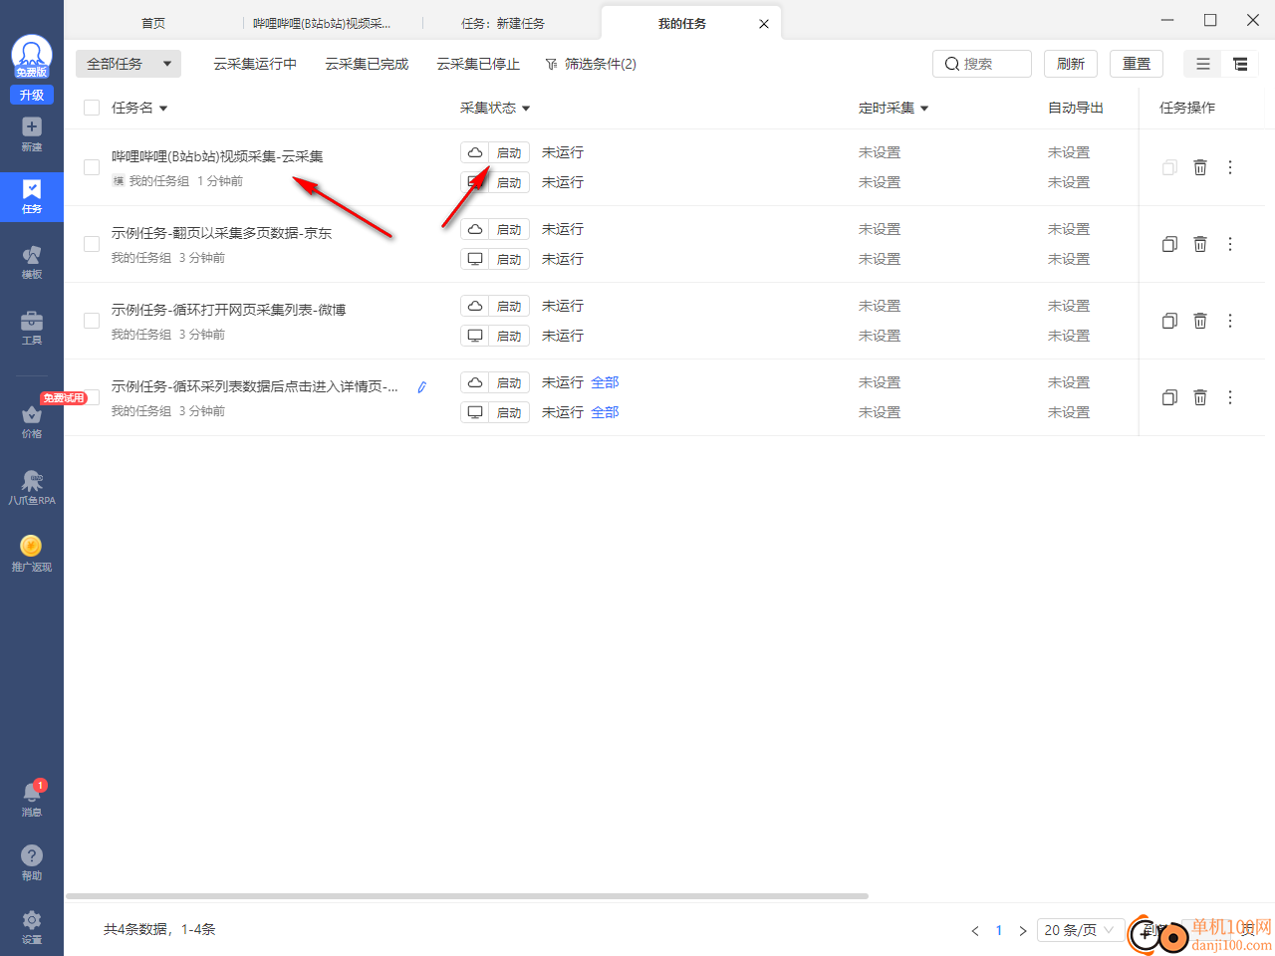This screenshot has height=956, width=1275.
Task: Delete the 哔哩哔哩 video task via trash icon
Action: 1200,167
